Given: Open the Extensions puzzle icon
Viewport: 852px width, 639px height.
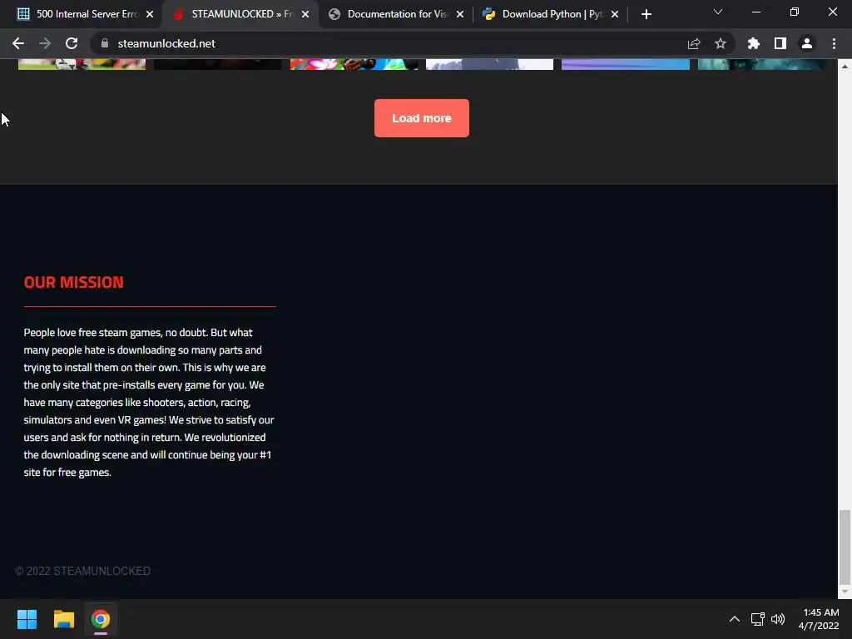Looking at the screenshot, I should pyautogui.click(x=754, y=43).
